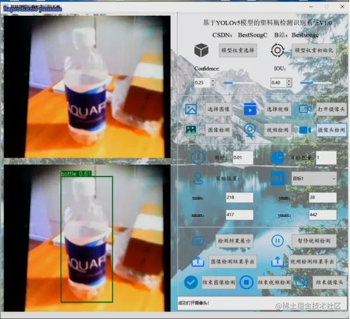
Task: Click the upload icon beside 视频检测结果导出
Action: coord(277,262)
